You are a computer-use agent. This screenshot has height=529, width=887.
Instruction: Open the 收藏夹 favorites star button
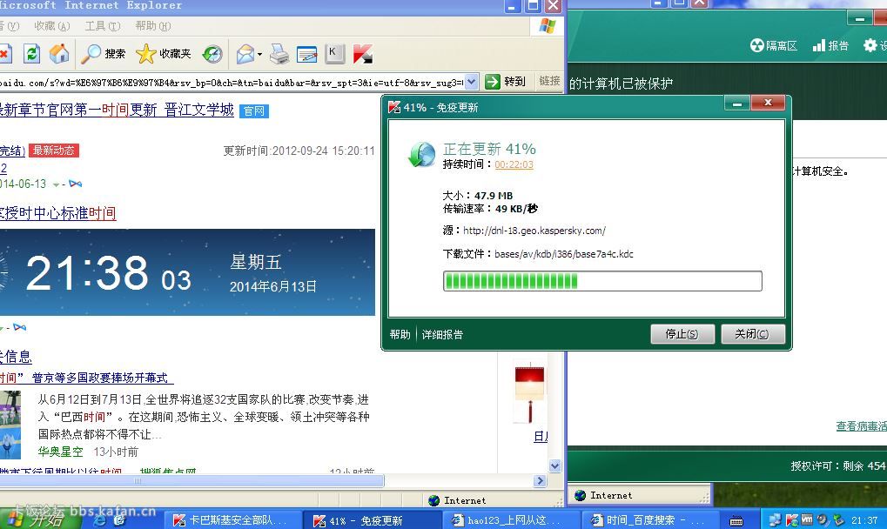pos(164,54)
